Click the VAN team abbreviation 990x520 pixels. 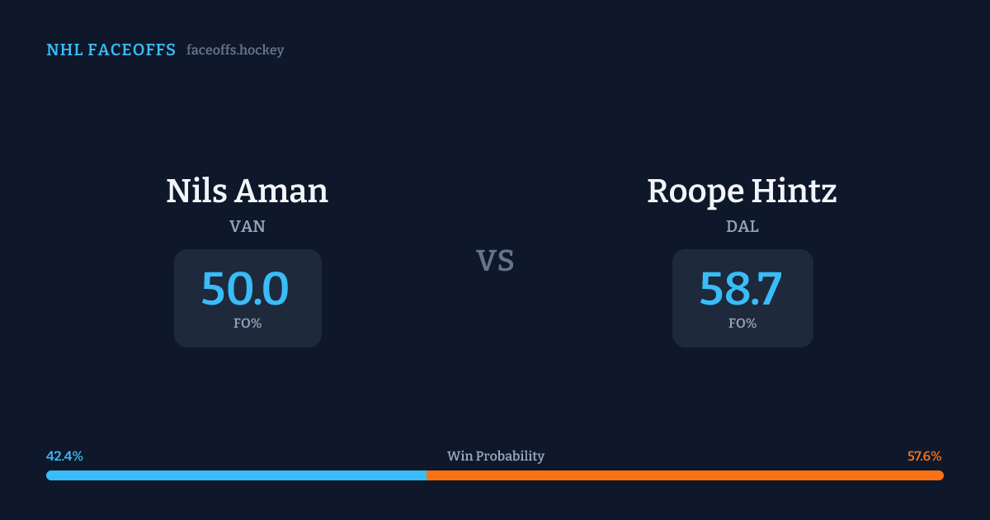[x=247, y=226]
